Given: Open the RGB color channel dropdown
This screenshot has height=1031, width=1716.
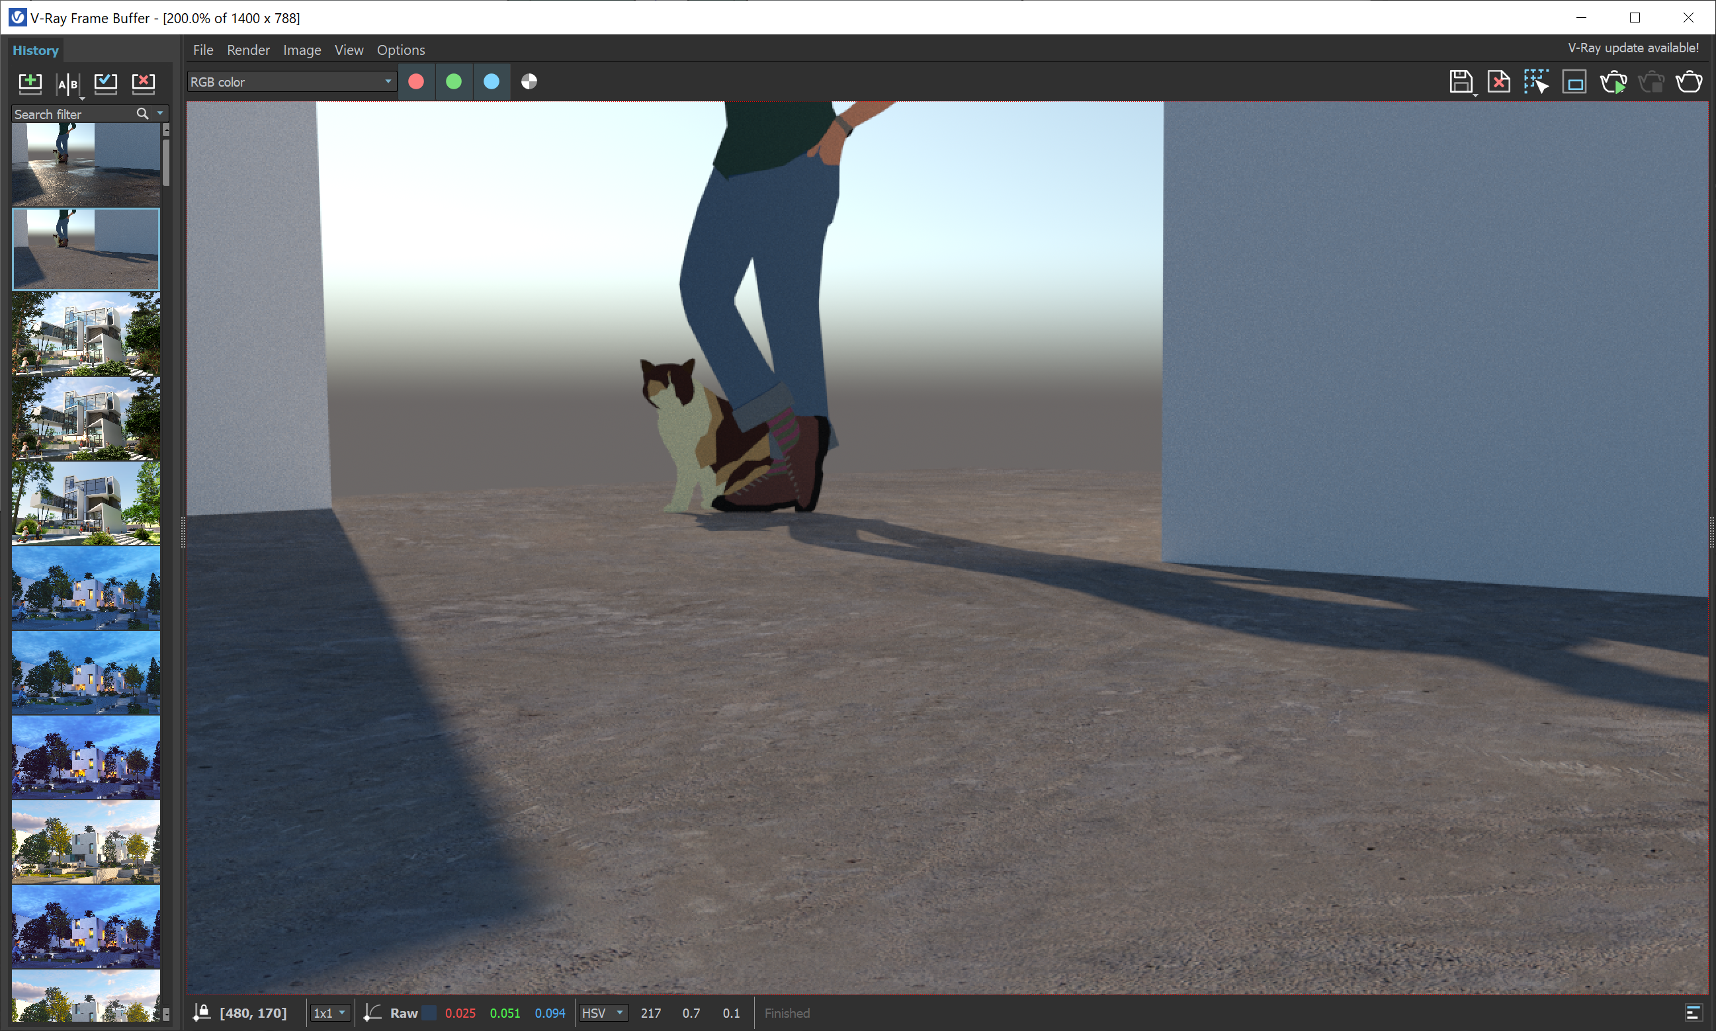Looking at the screenshot, I should click(x=292, y=82).
